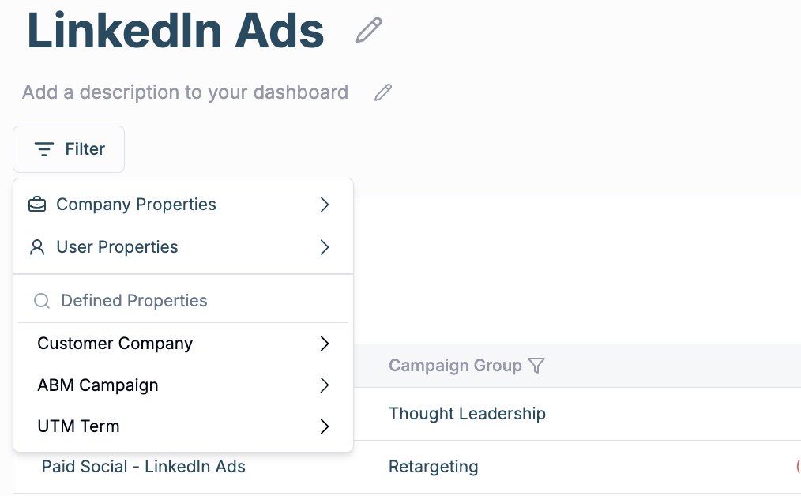Choose ABM Campaign in the filter menu
Viewport: 801px width, 496px height.
coord(98,385)
